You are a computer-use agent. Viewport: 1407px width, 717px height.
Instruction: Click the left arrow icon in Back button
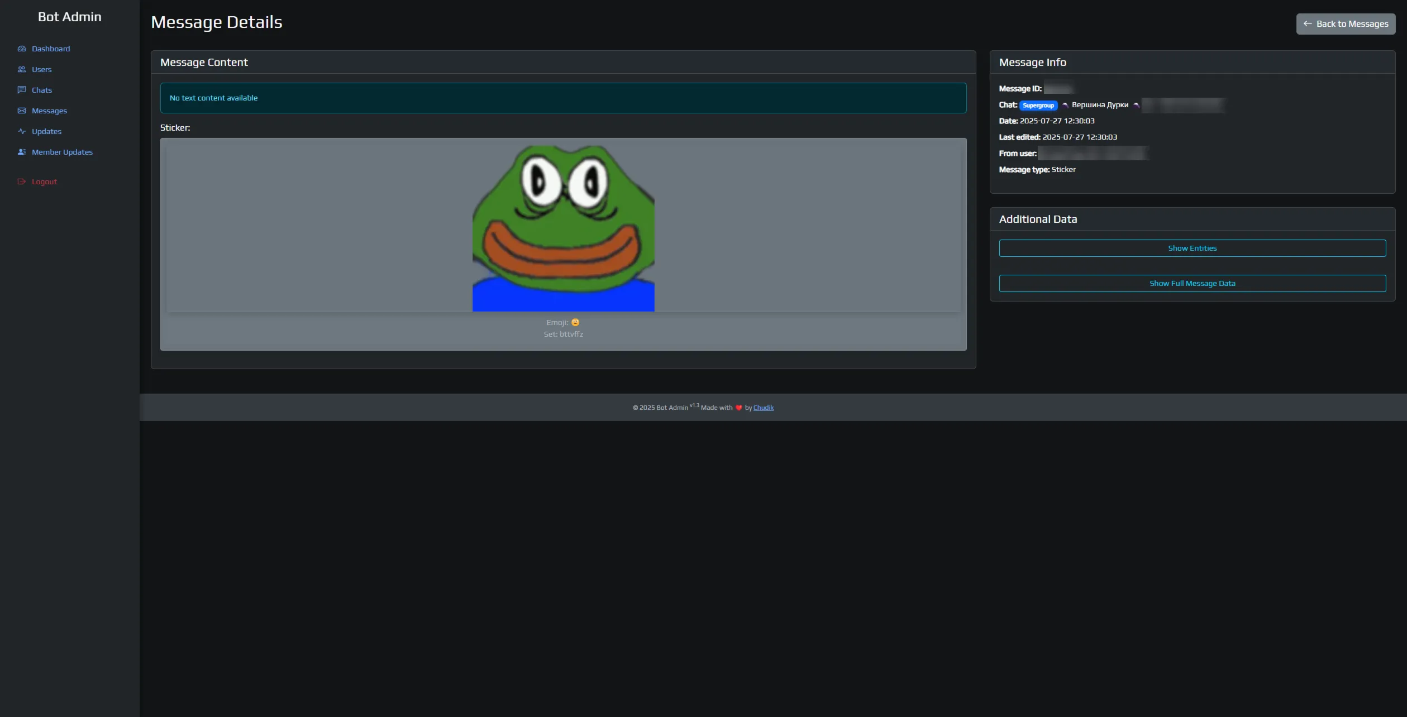pos(1308,23)
